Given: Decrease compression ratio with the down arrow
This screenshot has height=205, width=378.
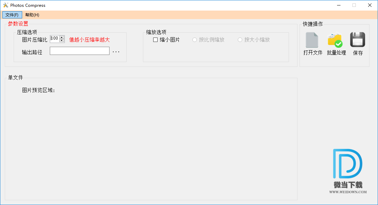Looking at the screenshot, I should point(62,41).
